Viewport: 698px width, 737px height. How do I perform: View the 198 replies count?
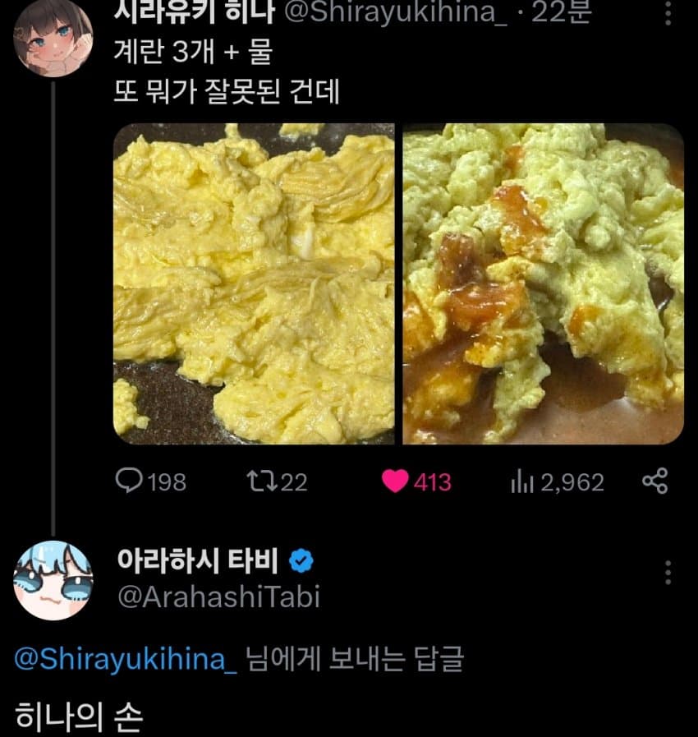tap(167, 482)
